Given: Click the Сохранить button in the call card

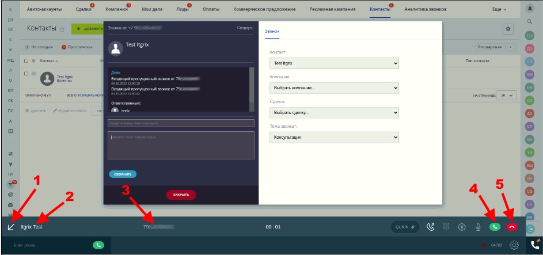Looking at the screenshot, I should pos(123,174).
